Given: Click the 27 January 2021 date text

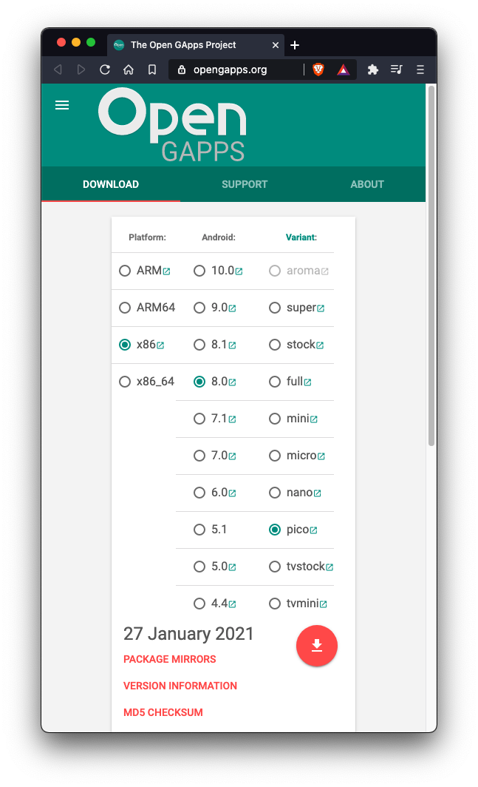Looking at the screenshot, I should pyautogui.click(x=188, y=633).
